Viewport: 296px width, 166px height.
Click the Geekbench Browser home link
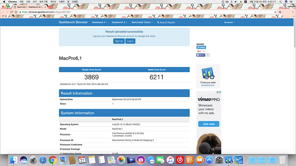point(73,22)
